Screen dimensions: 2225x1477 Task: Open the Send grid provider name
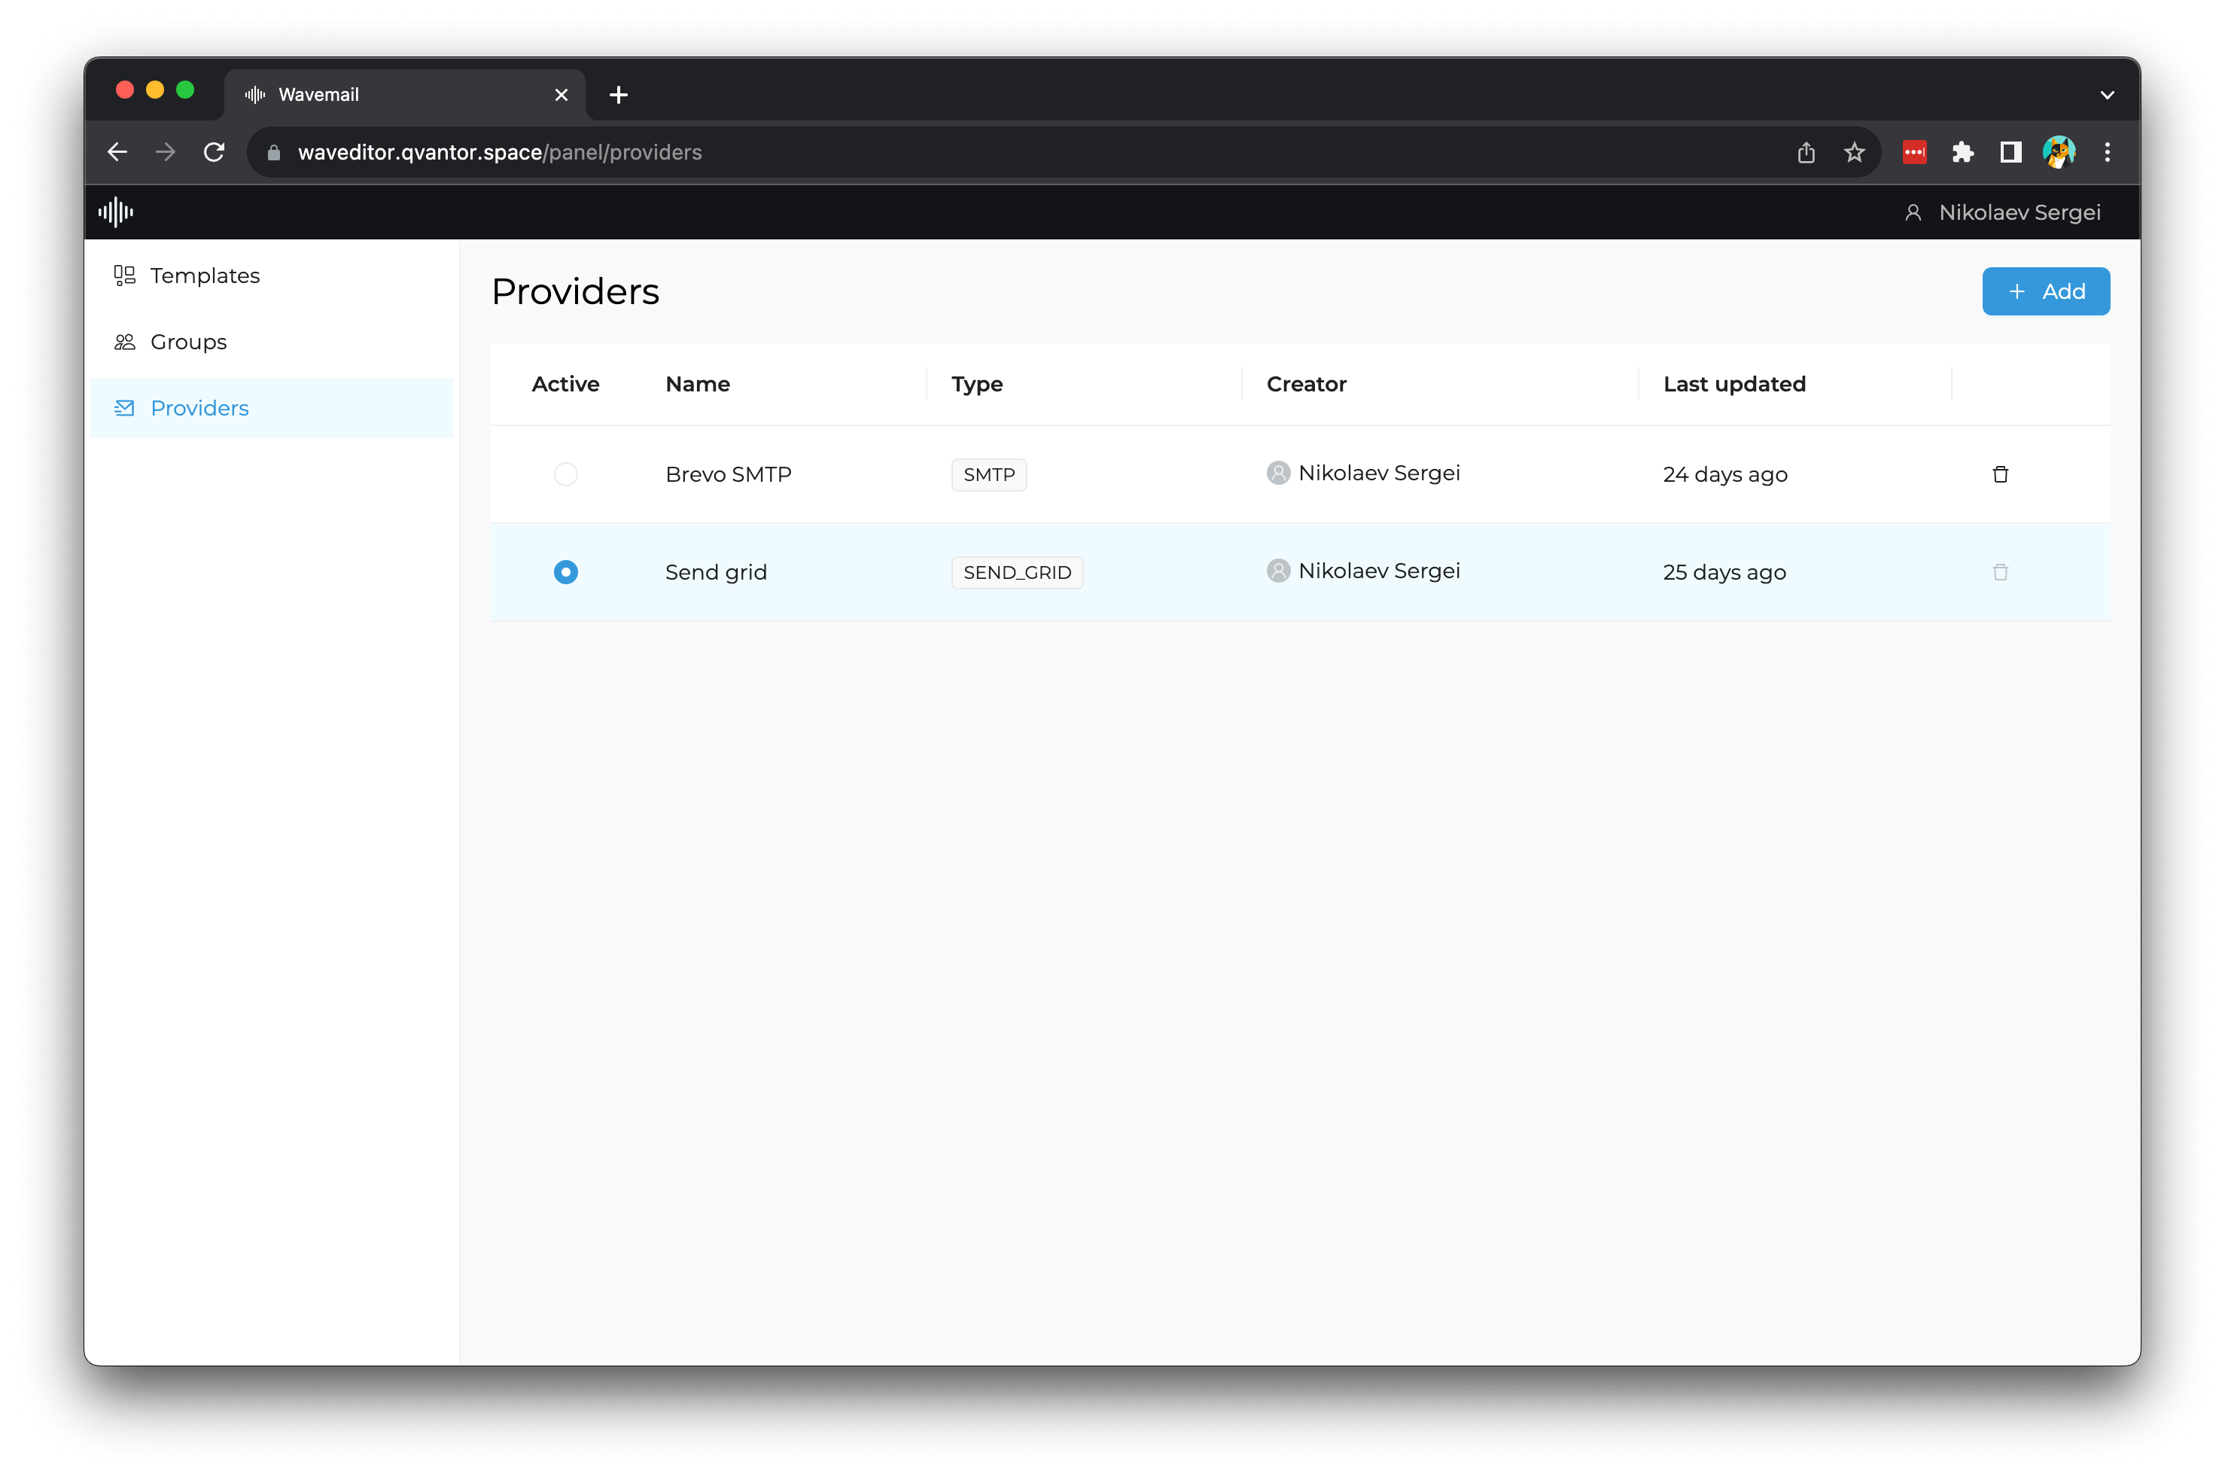point(716,572)
